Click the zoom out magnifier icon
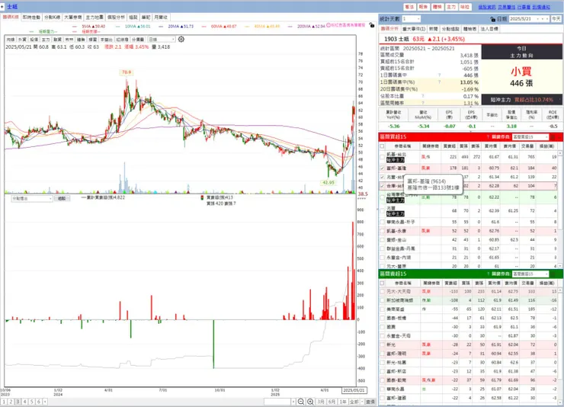The height and width of the screenshot is (407, 564). coord(301,402)
